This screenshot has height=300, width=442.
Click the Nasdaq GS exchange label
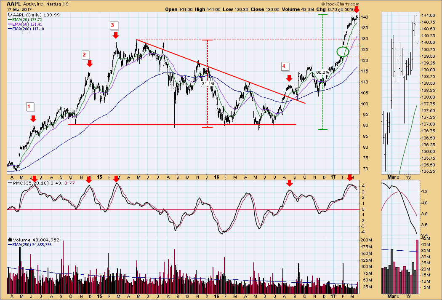click(x=58, y=4)
